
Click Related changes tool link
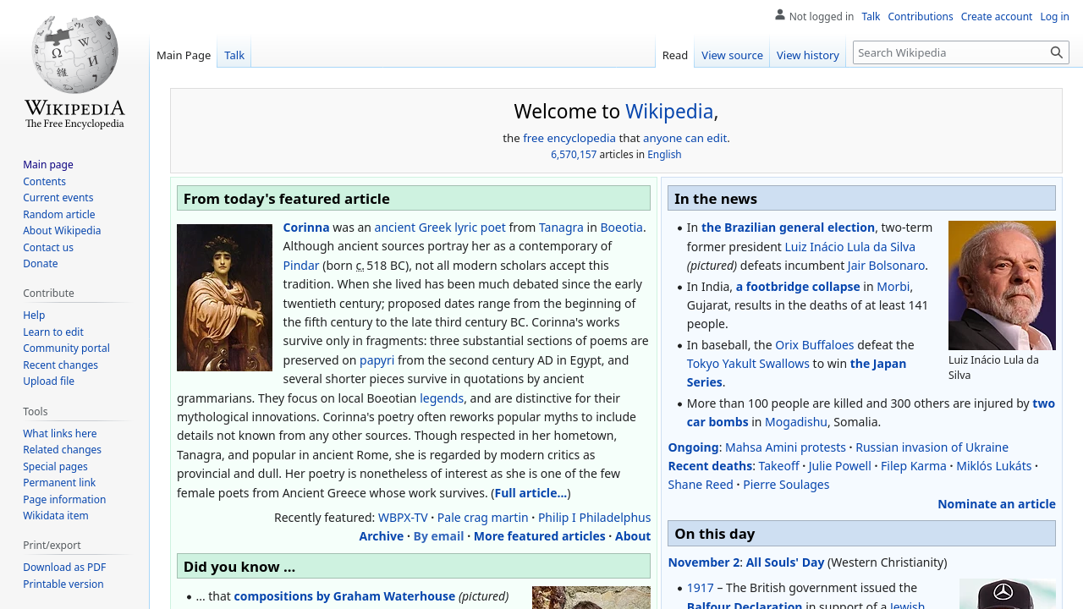click(62, 449)
